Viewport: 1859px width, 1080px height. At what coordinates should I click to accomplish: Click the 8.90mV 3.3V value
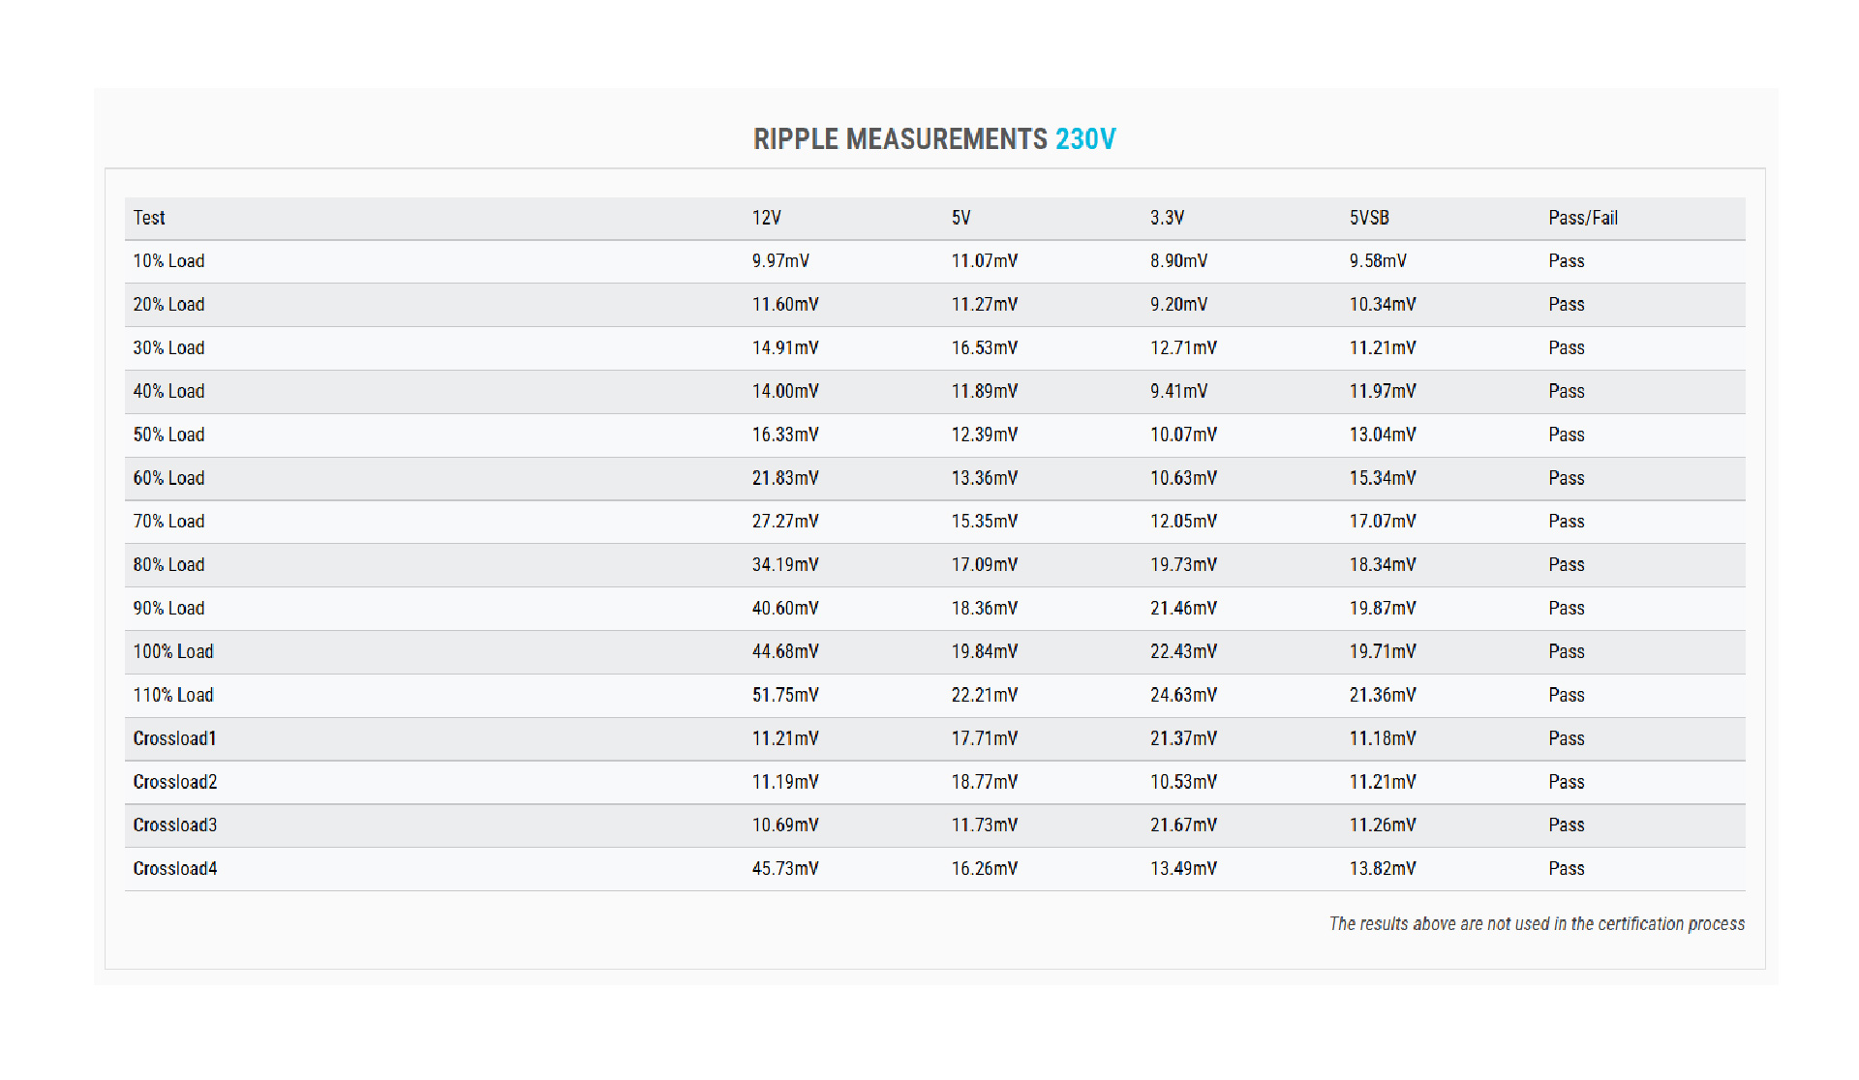point(1178,261)
